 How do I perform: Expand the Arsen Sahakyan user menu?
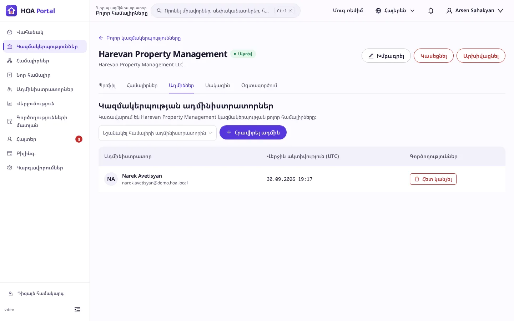[475, 11]
